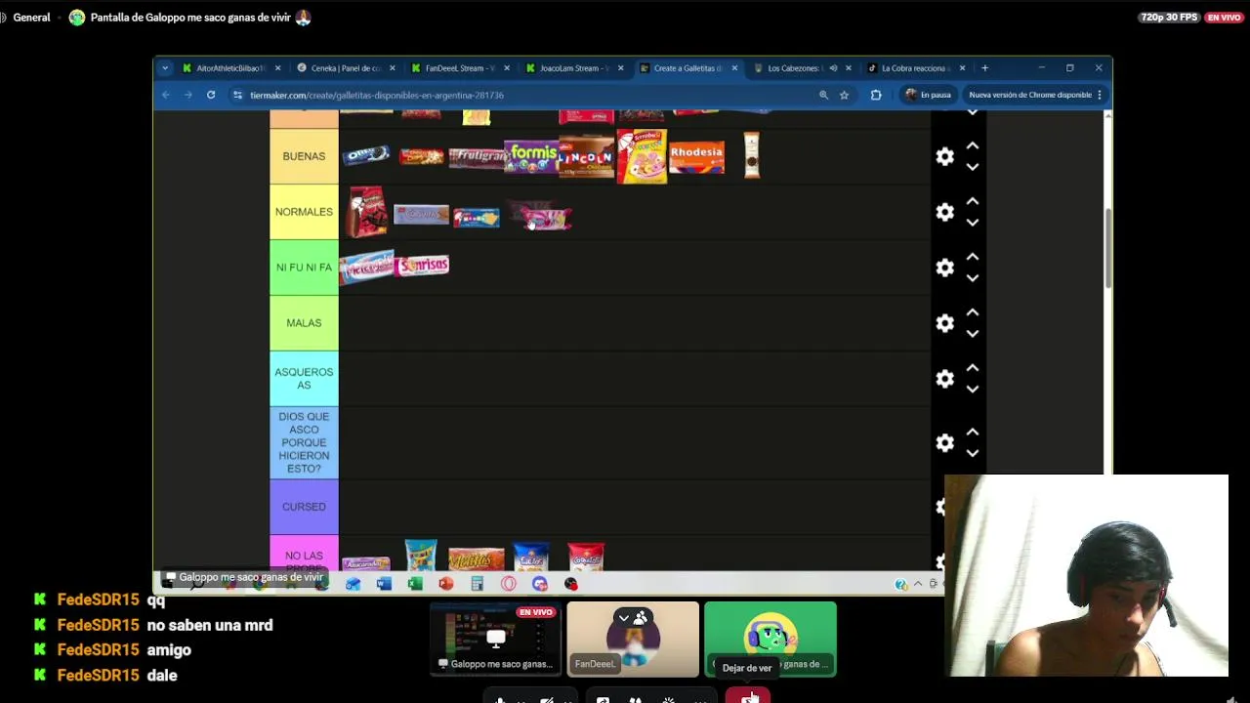Bookmark this page with the star
Screen dimensions: 1250x703
click(x=844, y=95)
